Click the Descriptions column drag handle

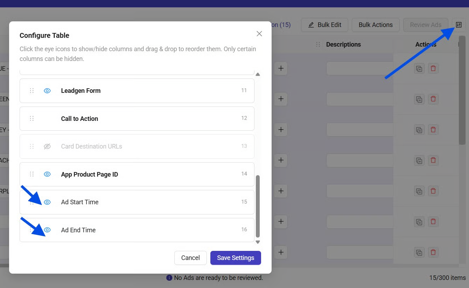318,44
